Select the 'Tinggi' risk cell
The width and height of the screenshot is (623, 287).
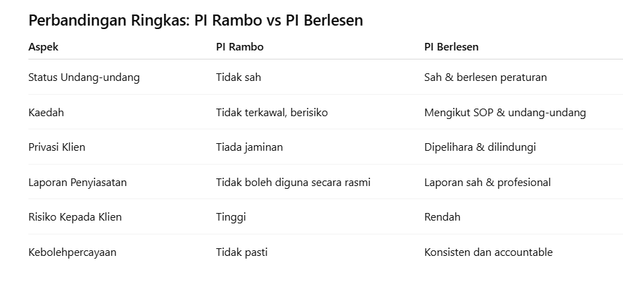tap(231, 217)
